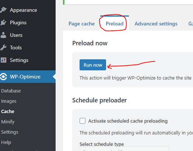The image size is (193, 151).
Task: Open the Minify submenu item
Action: 8,122
